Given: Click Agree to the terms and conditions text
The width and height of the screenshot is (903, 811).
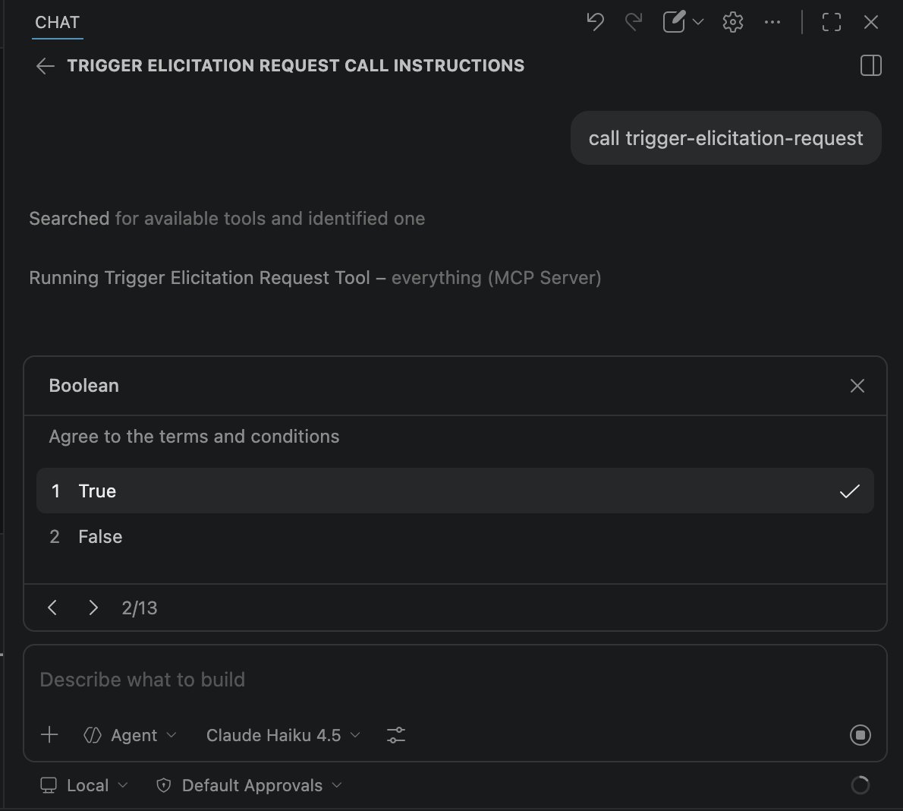Looking at the screenshot, I should click(x=194, y=437).
